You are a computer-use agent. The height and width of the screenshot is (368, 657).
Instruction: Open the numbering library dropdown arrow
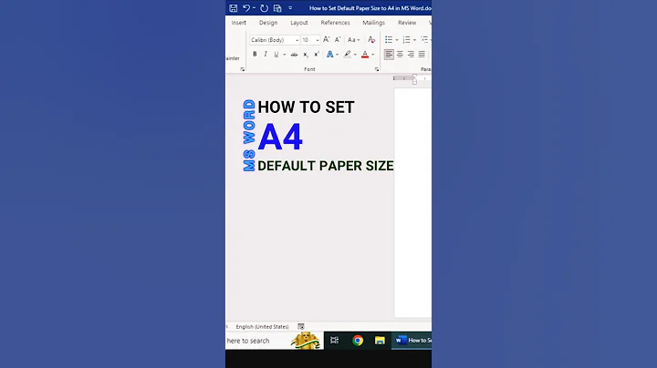(x=414, y=40)
